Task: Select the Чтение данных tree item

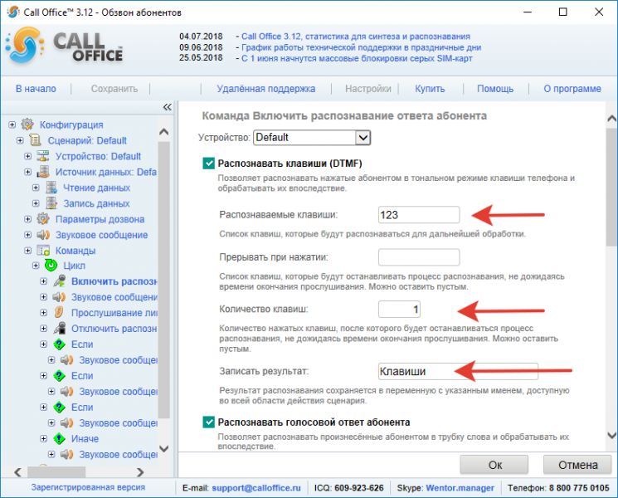Action: coord(96,188)
